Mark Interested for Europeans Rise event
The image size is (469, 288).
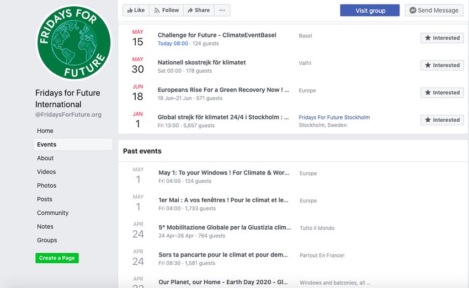click(x=442, y=93)
